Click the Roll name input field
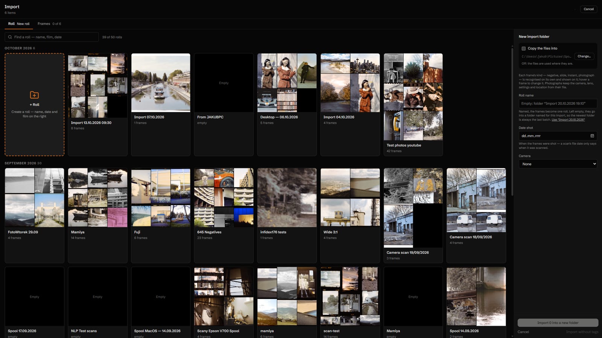Screen dimensions: 602x338 pyautogui.click(x=558, y=104)
